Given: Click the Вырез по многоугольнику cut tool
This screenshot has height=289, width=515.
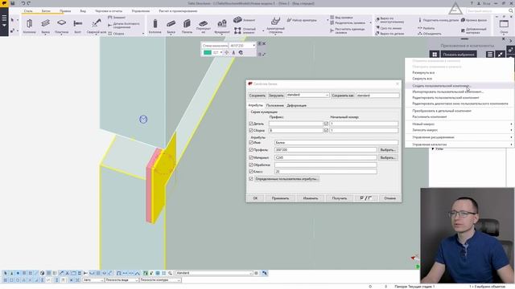Looking at the screenshot, I should 389,20.
